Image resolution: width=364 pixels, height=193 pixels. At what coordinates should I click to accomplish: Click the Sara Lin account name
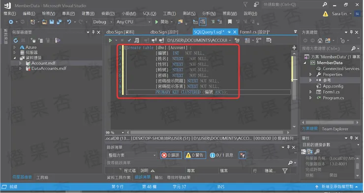pyautogui.click(x=339, y=14)
